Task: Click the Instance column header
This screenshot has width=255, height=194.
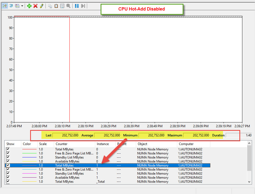Action: click(105, 144)
